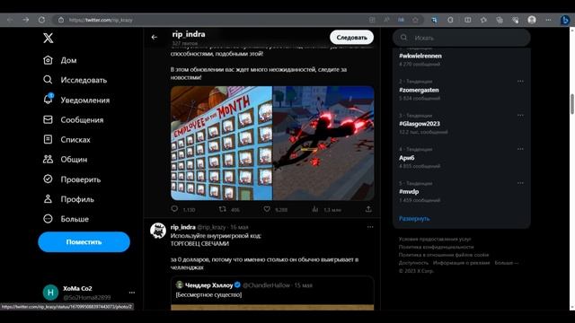The image size is (575, 323).
Task: Open Общин communities page
Action: [x=66, y=160]
